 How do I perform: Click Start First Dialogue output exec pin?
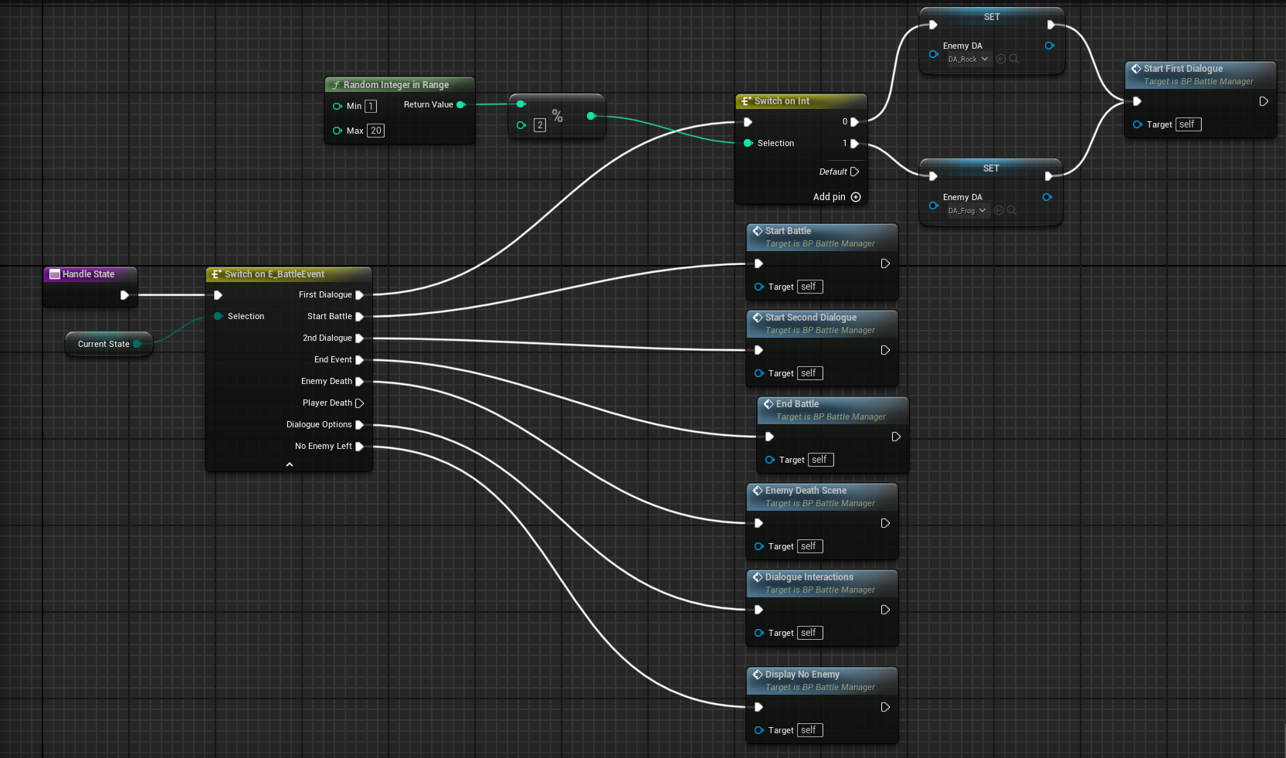(x=1264, y=101)
